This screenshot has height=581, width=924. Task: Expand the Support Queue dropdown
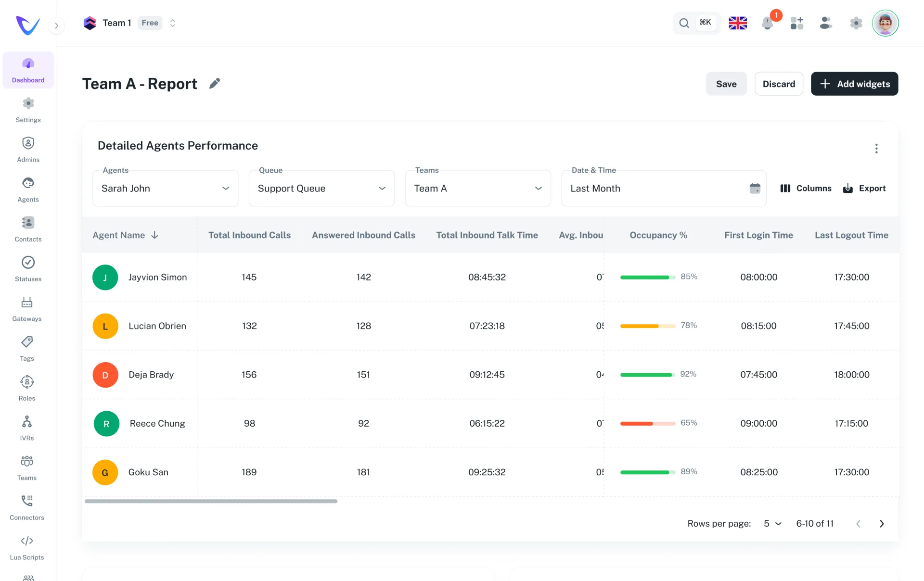pyautogui.click(x=321, y=189)
